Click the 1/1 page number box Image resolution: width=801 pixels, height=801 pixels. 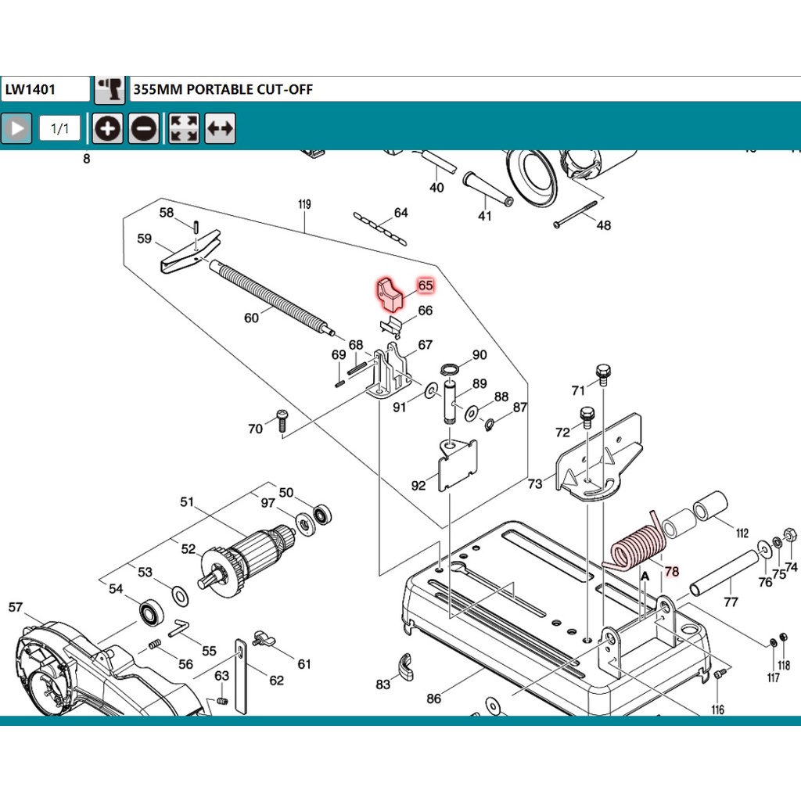(x=59, y=128)
